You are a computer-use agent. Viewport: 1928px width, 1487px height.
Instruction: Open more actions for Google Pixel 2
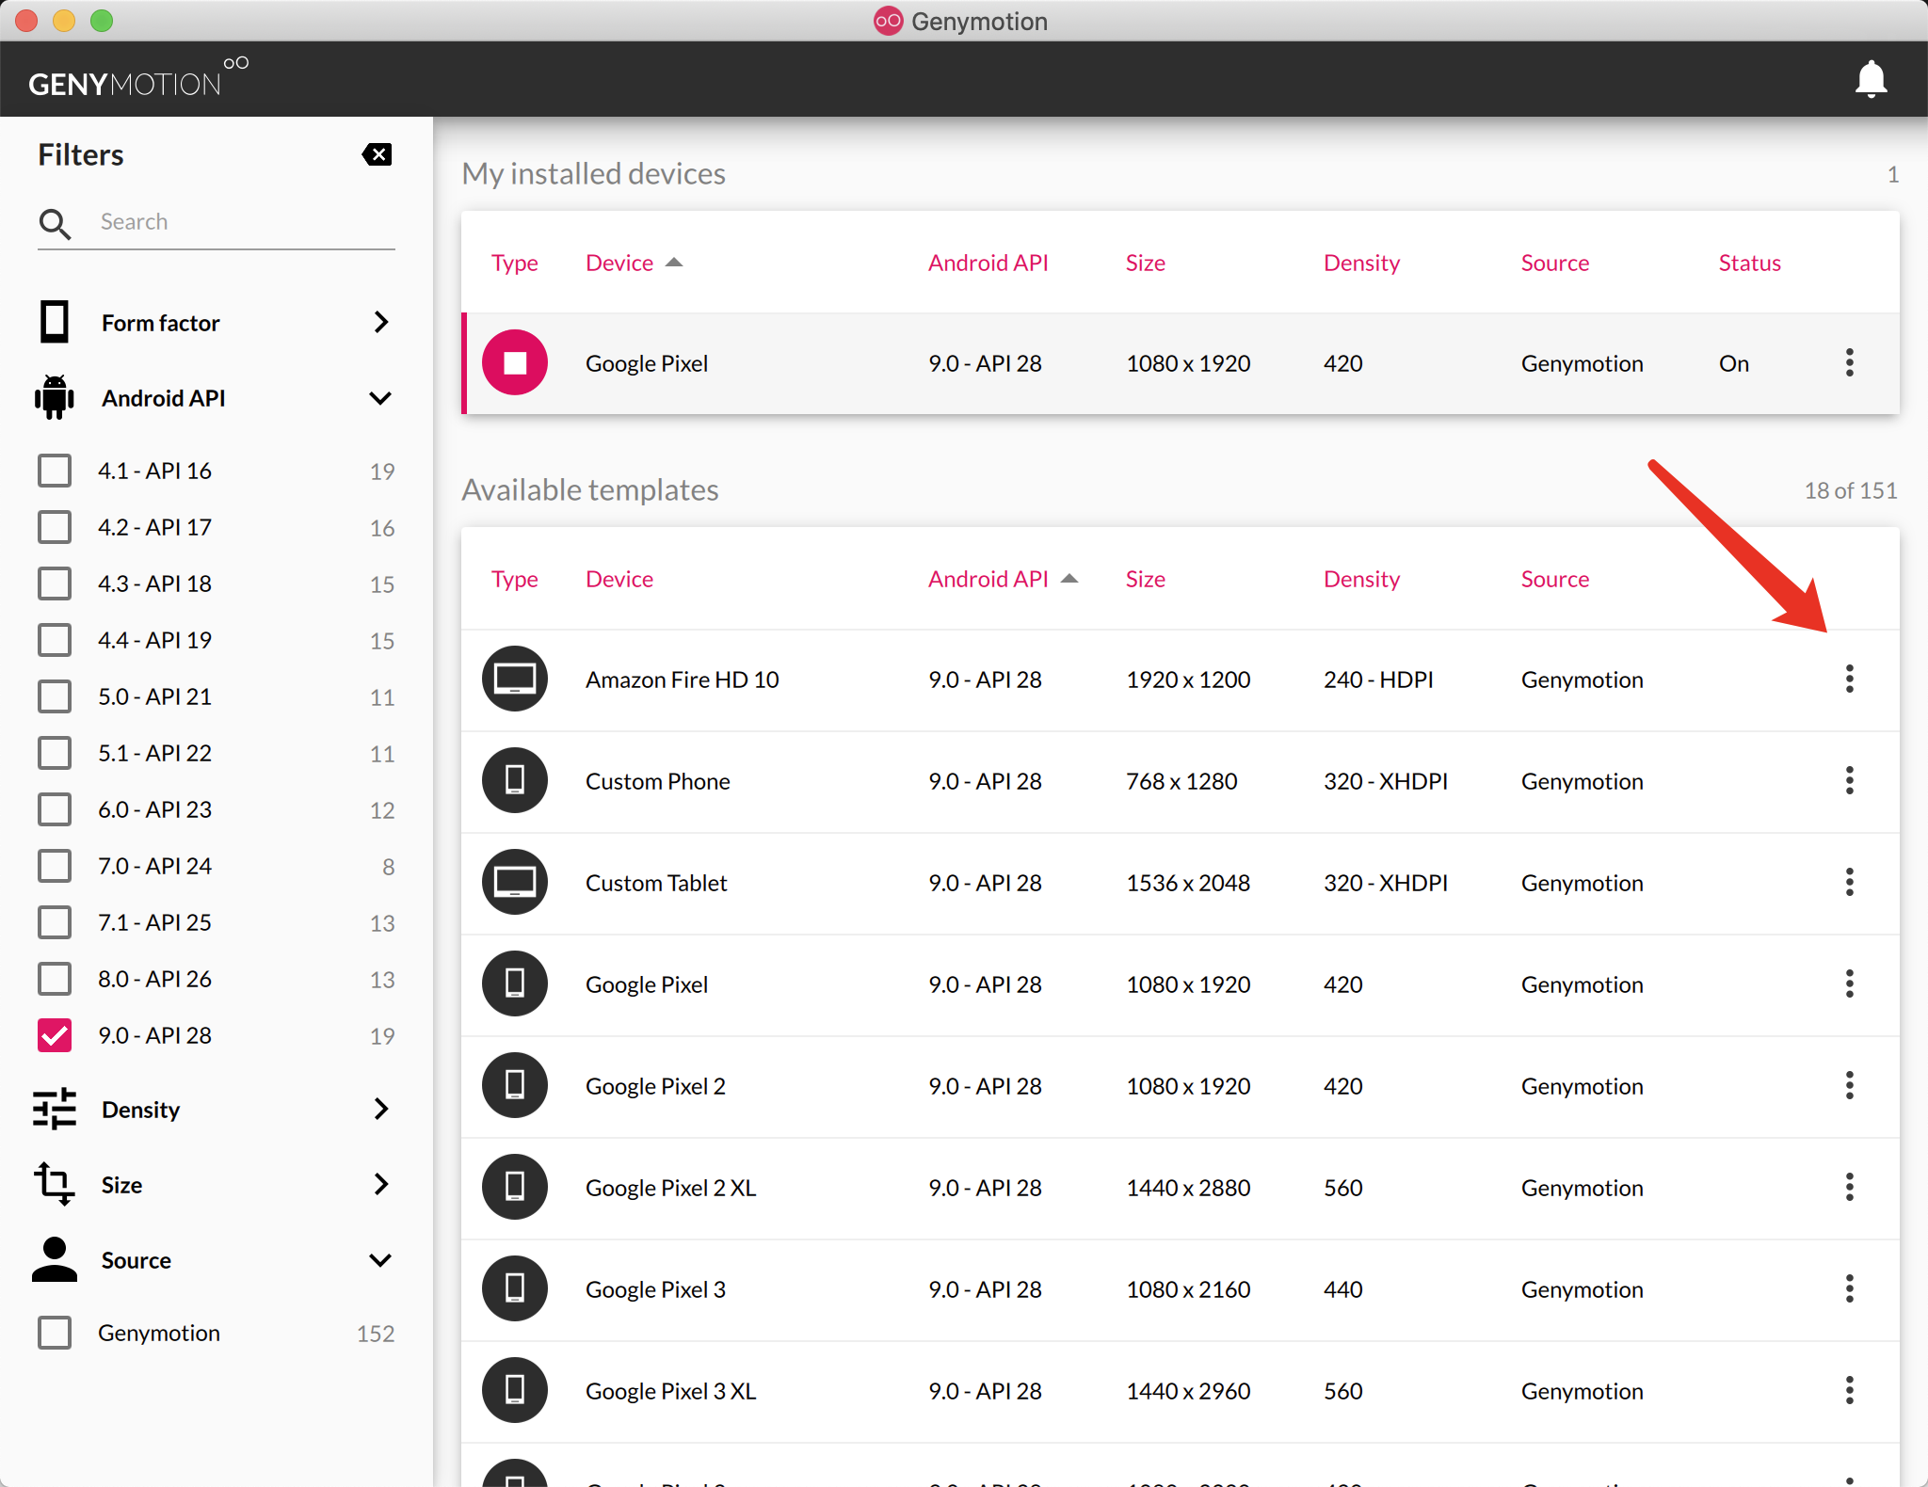click(1849, 1085)
